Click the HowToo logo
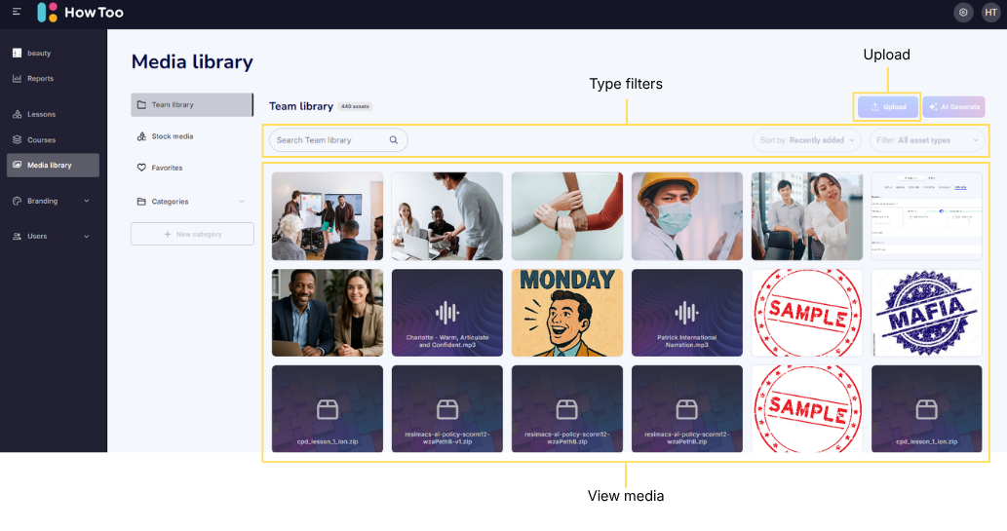The image size is (1007, 531). [80, 13]
